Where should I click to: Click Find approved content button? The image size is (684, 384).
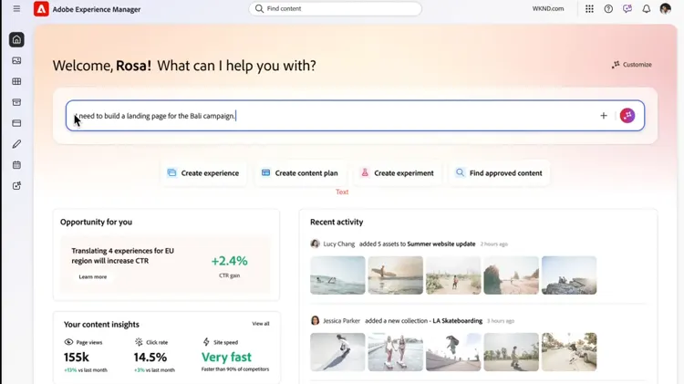[x=499, y=173]
